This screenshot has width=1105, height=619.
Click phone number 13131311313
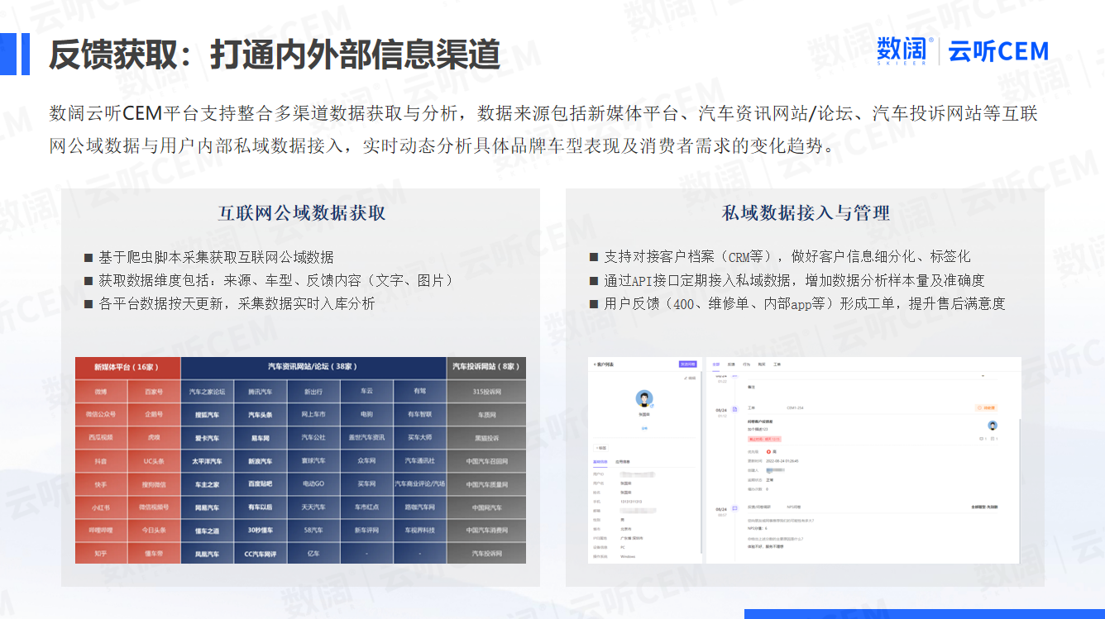click(x=631, y=502)
